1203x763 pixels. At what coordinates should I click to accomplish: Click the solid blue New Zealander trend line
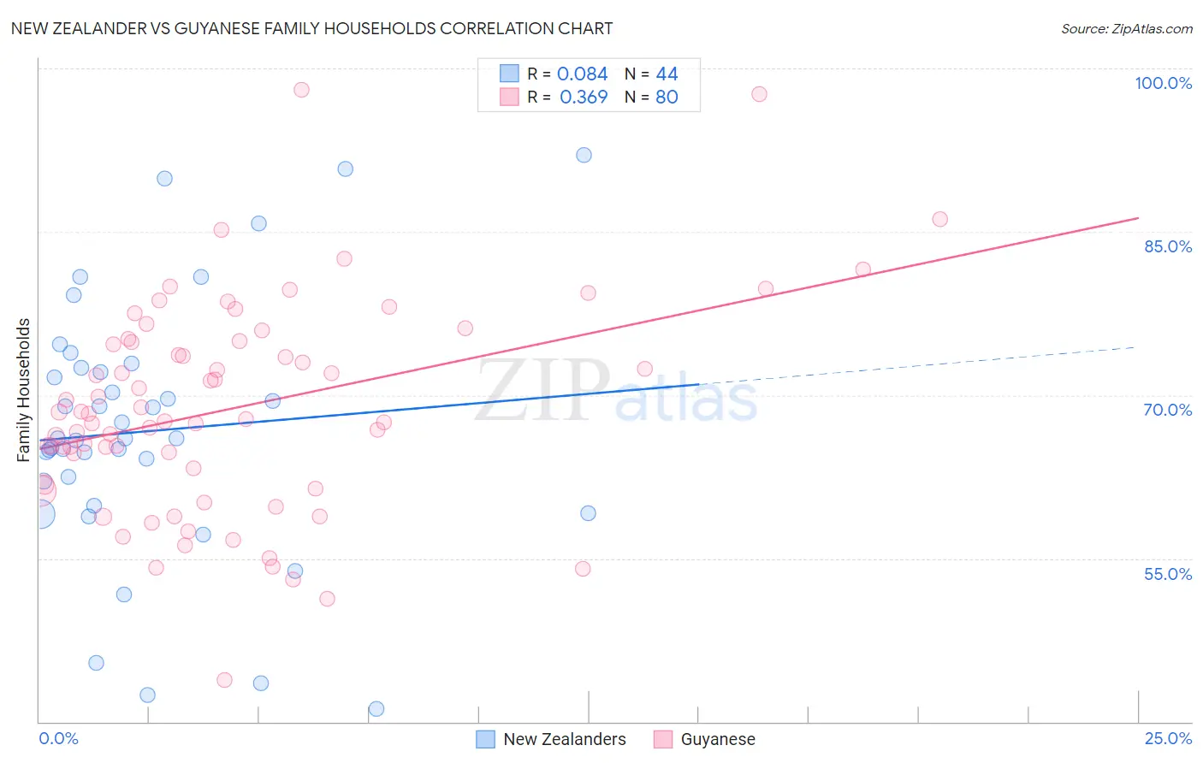pos(370,412)
